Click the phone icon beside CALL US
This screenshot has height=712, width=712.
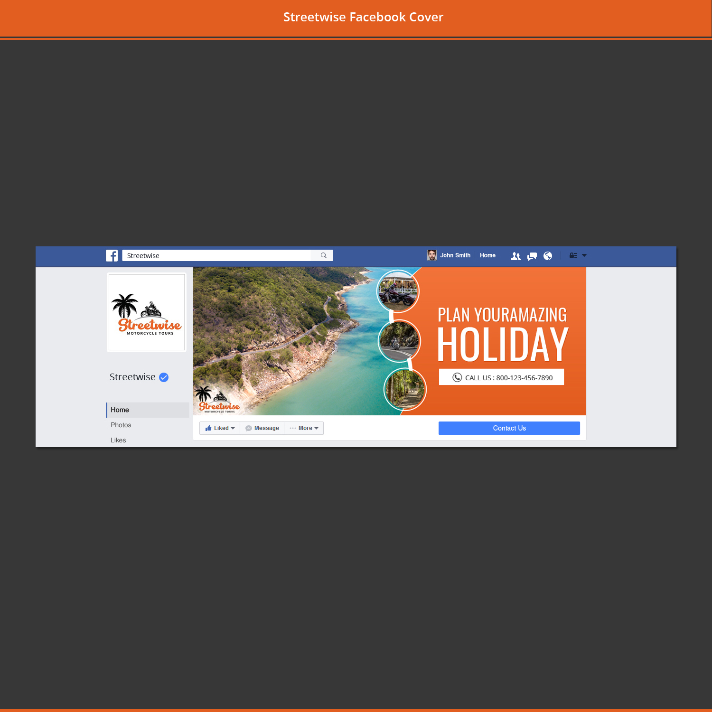tap(457, 377)
